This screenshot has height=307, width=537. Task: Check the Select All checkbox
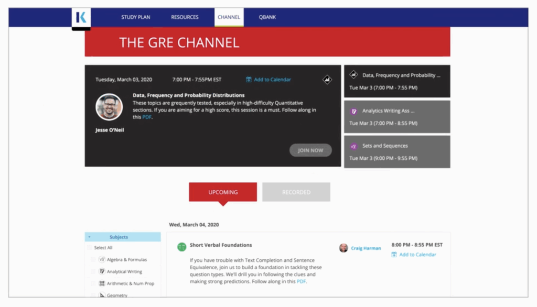[x=90, y=247]
